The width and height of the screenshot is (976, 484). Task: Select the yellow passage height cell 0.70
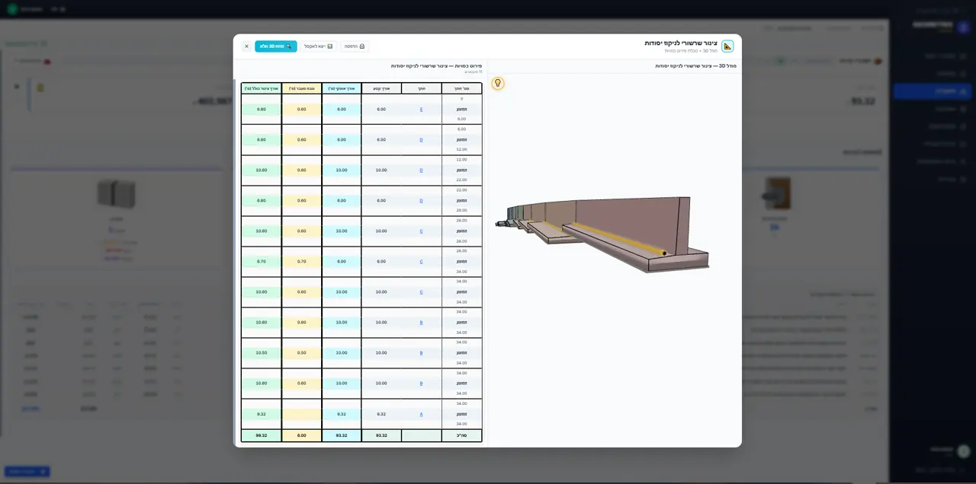click(x=302, y=262)
